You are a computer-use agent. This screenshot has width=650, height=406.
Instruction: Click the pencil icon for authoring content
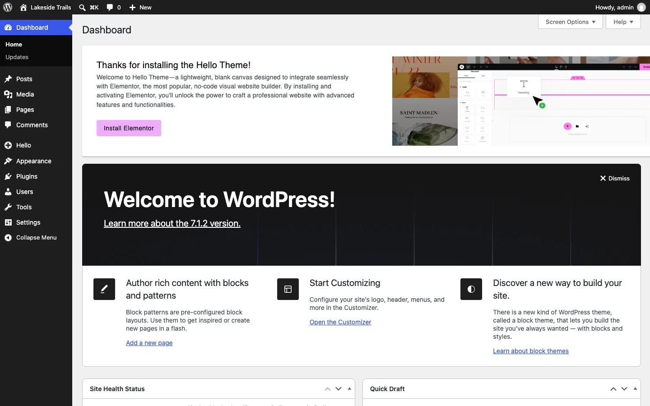click(x=104, y=289)
